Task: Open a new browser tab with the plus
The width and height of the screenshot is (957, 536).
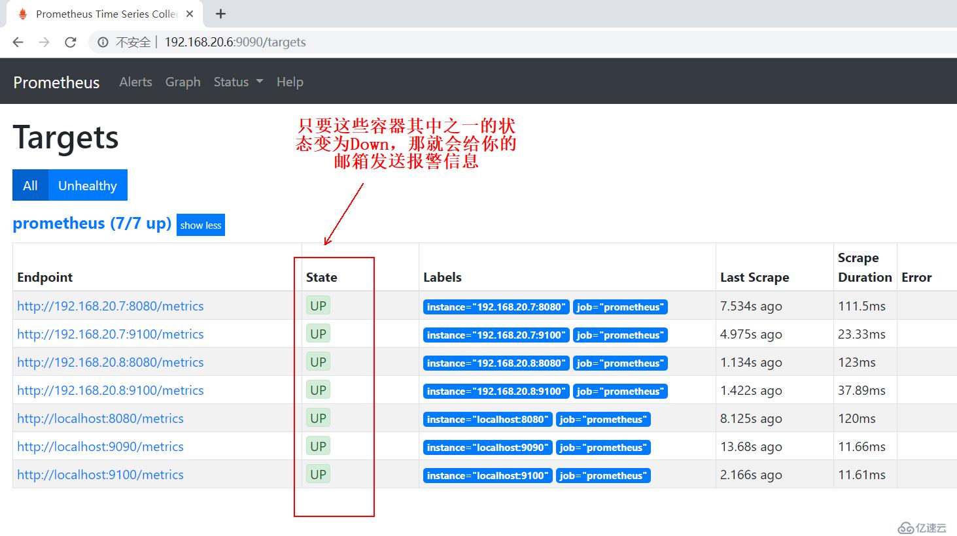Action: [220, 14]
